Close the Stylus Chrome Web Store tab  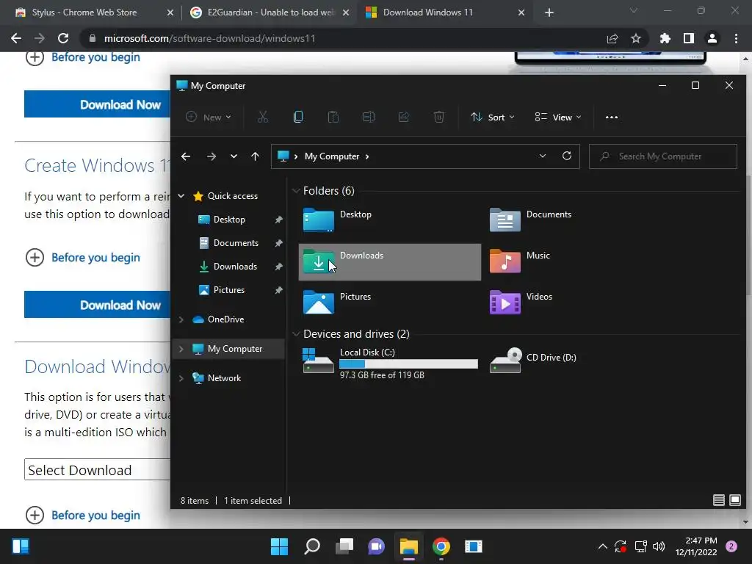coord(170,12)
